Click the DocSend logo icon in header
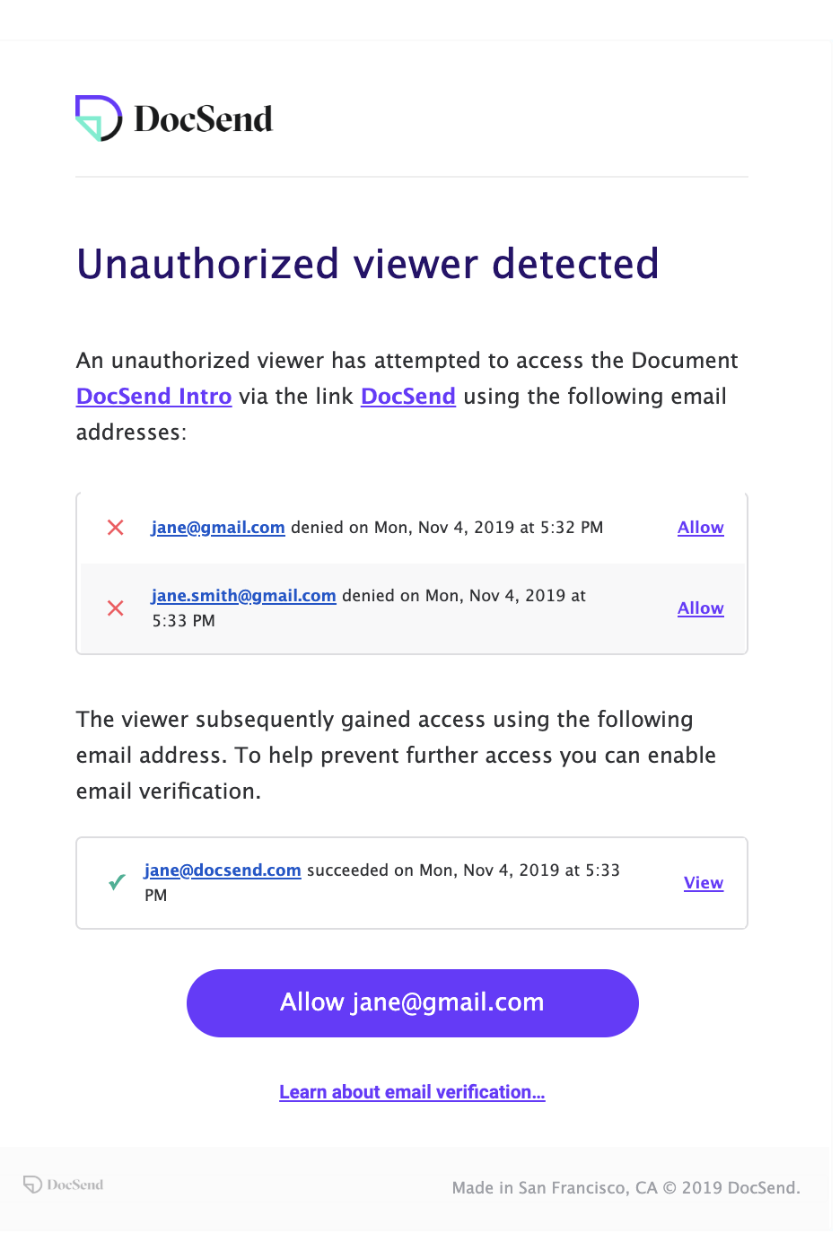The height and width of the screenshot is (1242, 840). coord(99,118)
